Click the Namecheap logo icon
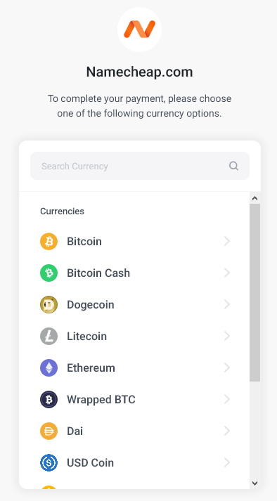 pyautogui.click(x=139, y=30)
